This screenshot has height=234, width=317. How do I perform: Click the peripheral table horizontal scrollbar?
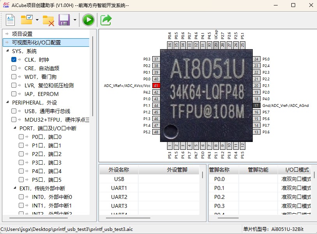[128, 218]
